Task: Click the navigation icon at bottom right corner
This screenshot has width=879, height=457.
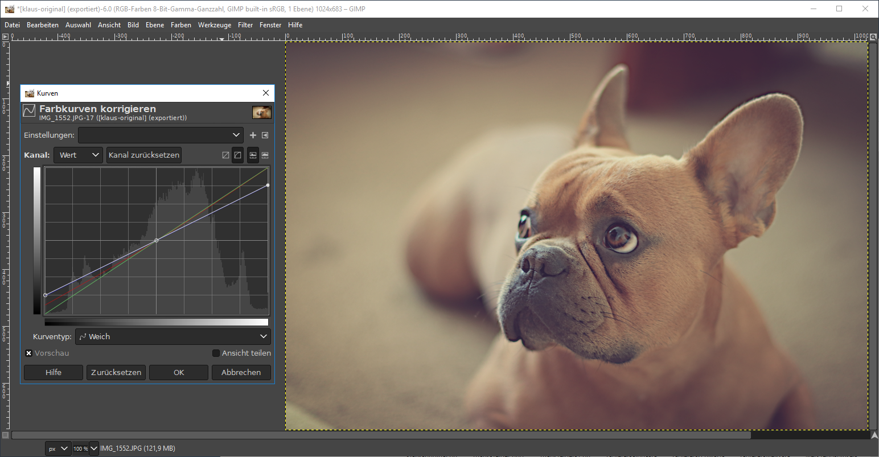Action: tap(874, 435)
